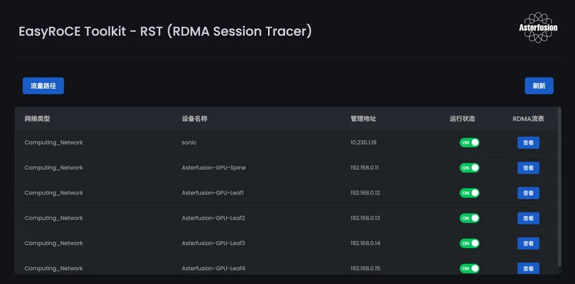View RDMA flow table for Asterfusion-GPU-Leaf2

click(x=528, y=218)
